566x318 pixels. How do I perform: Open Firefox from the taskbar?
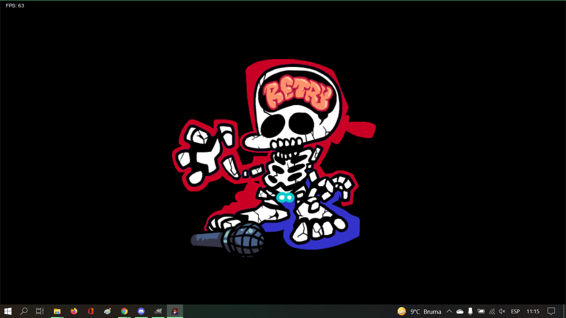coord(74,311)
